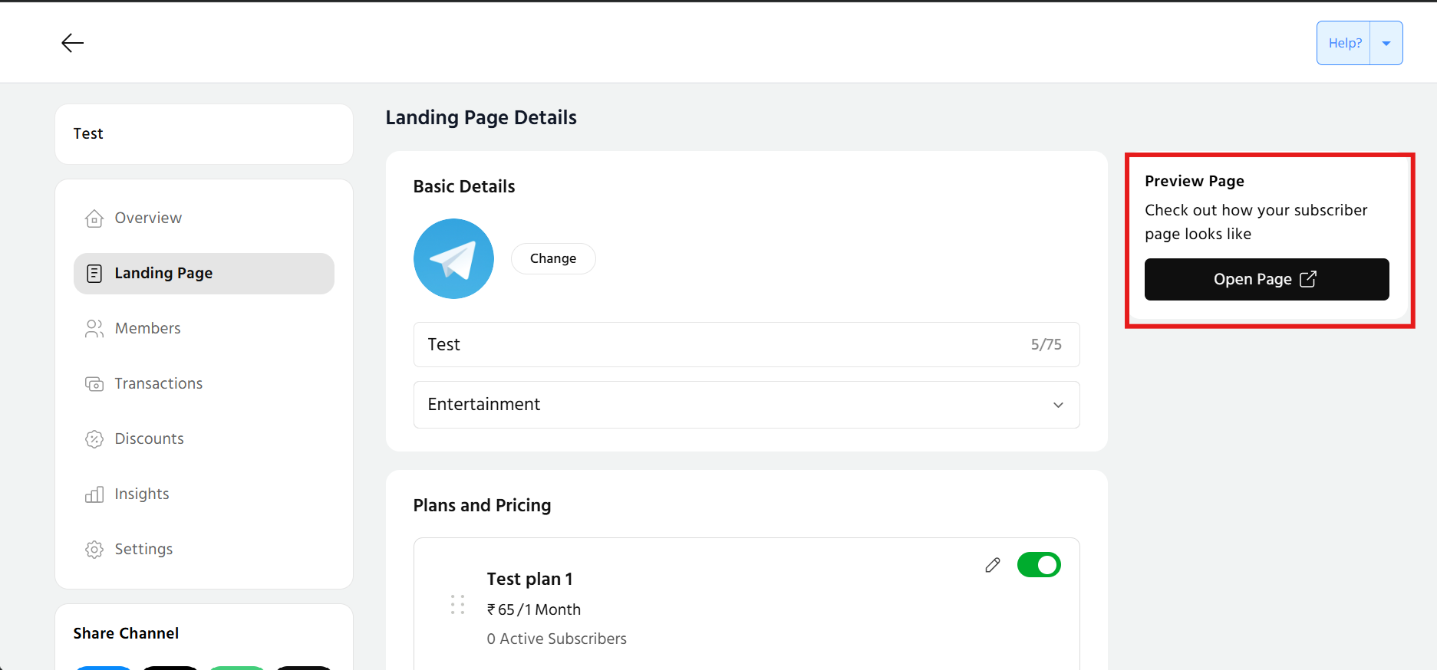This screenshot has height=670, width=1437.
Task: Click the Settings gear icon
Action: (94, 550)
